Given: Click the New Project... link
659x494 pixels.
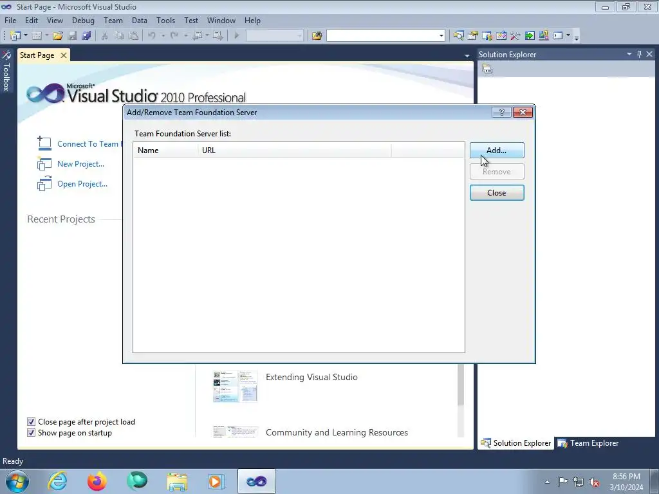Looking at the screenshot, I should pyautogui.click(x=80, y=164).
